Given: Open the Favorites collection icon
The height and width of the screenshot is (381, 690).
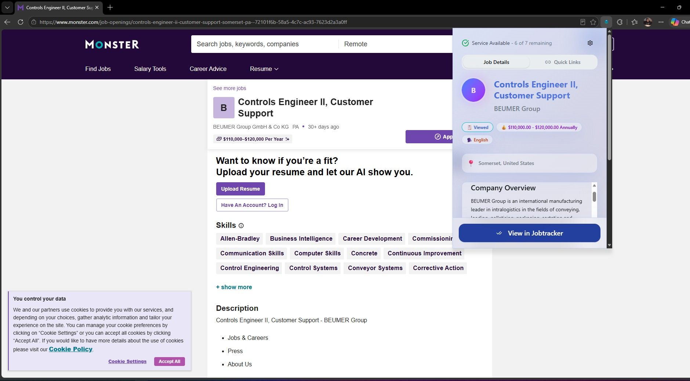Looking at the screenshot, I should [x=635, y=22].
